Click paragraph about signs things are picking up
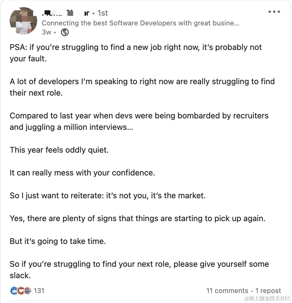 (138, 219)
